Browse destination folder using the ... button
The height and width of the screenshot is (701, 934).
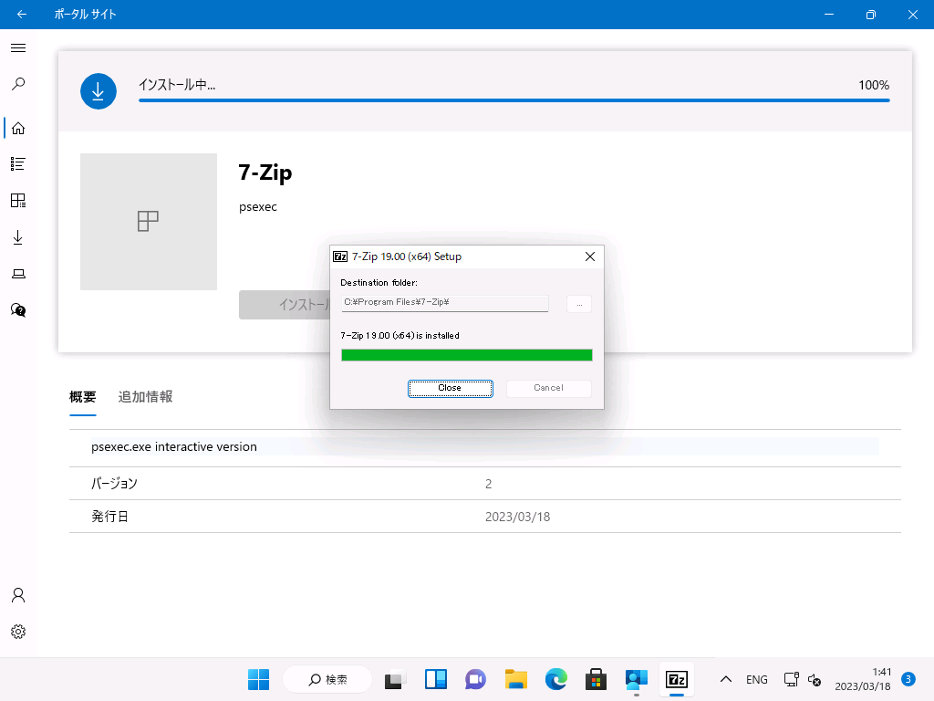click(x=578, y=304)
